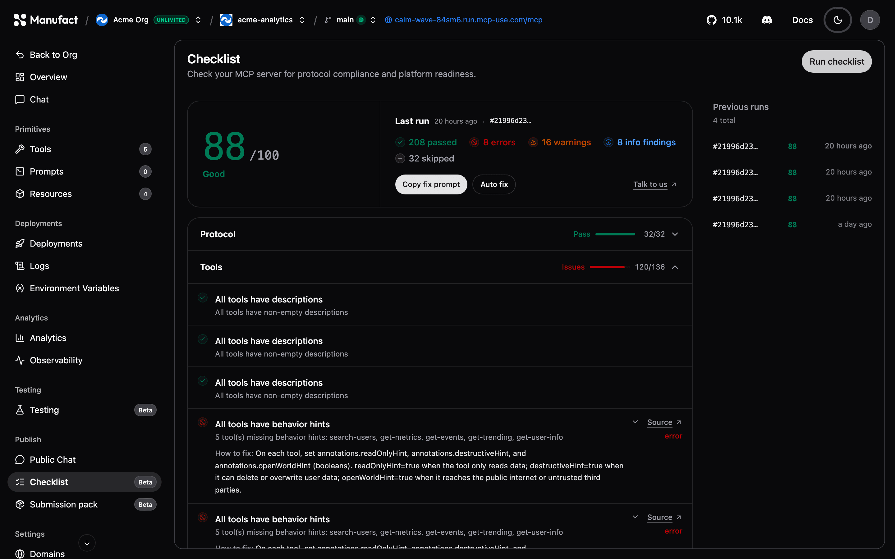
Task: Click the Prompts terminal icon
Action: coord(20,171)
